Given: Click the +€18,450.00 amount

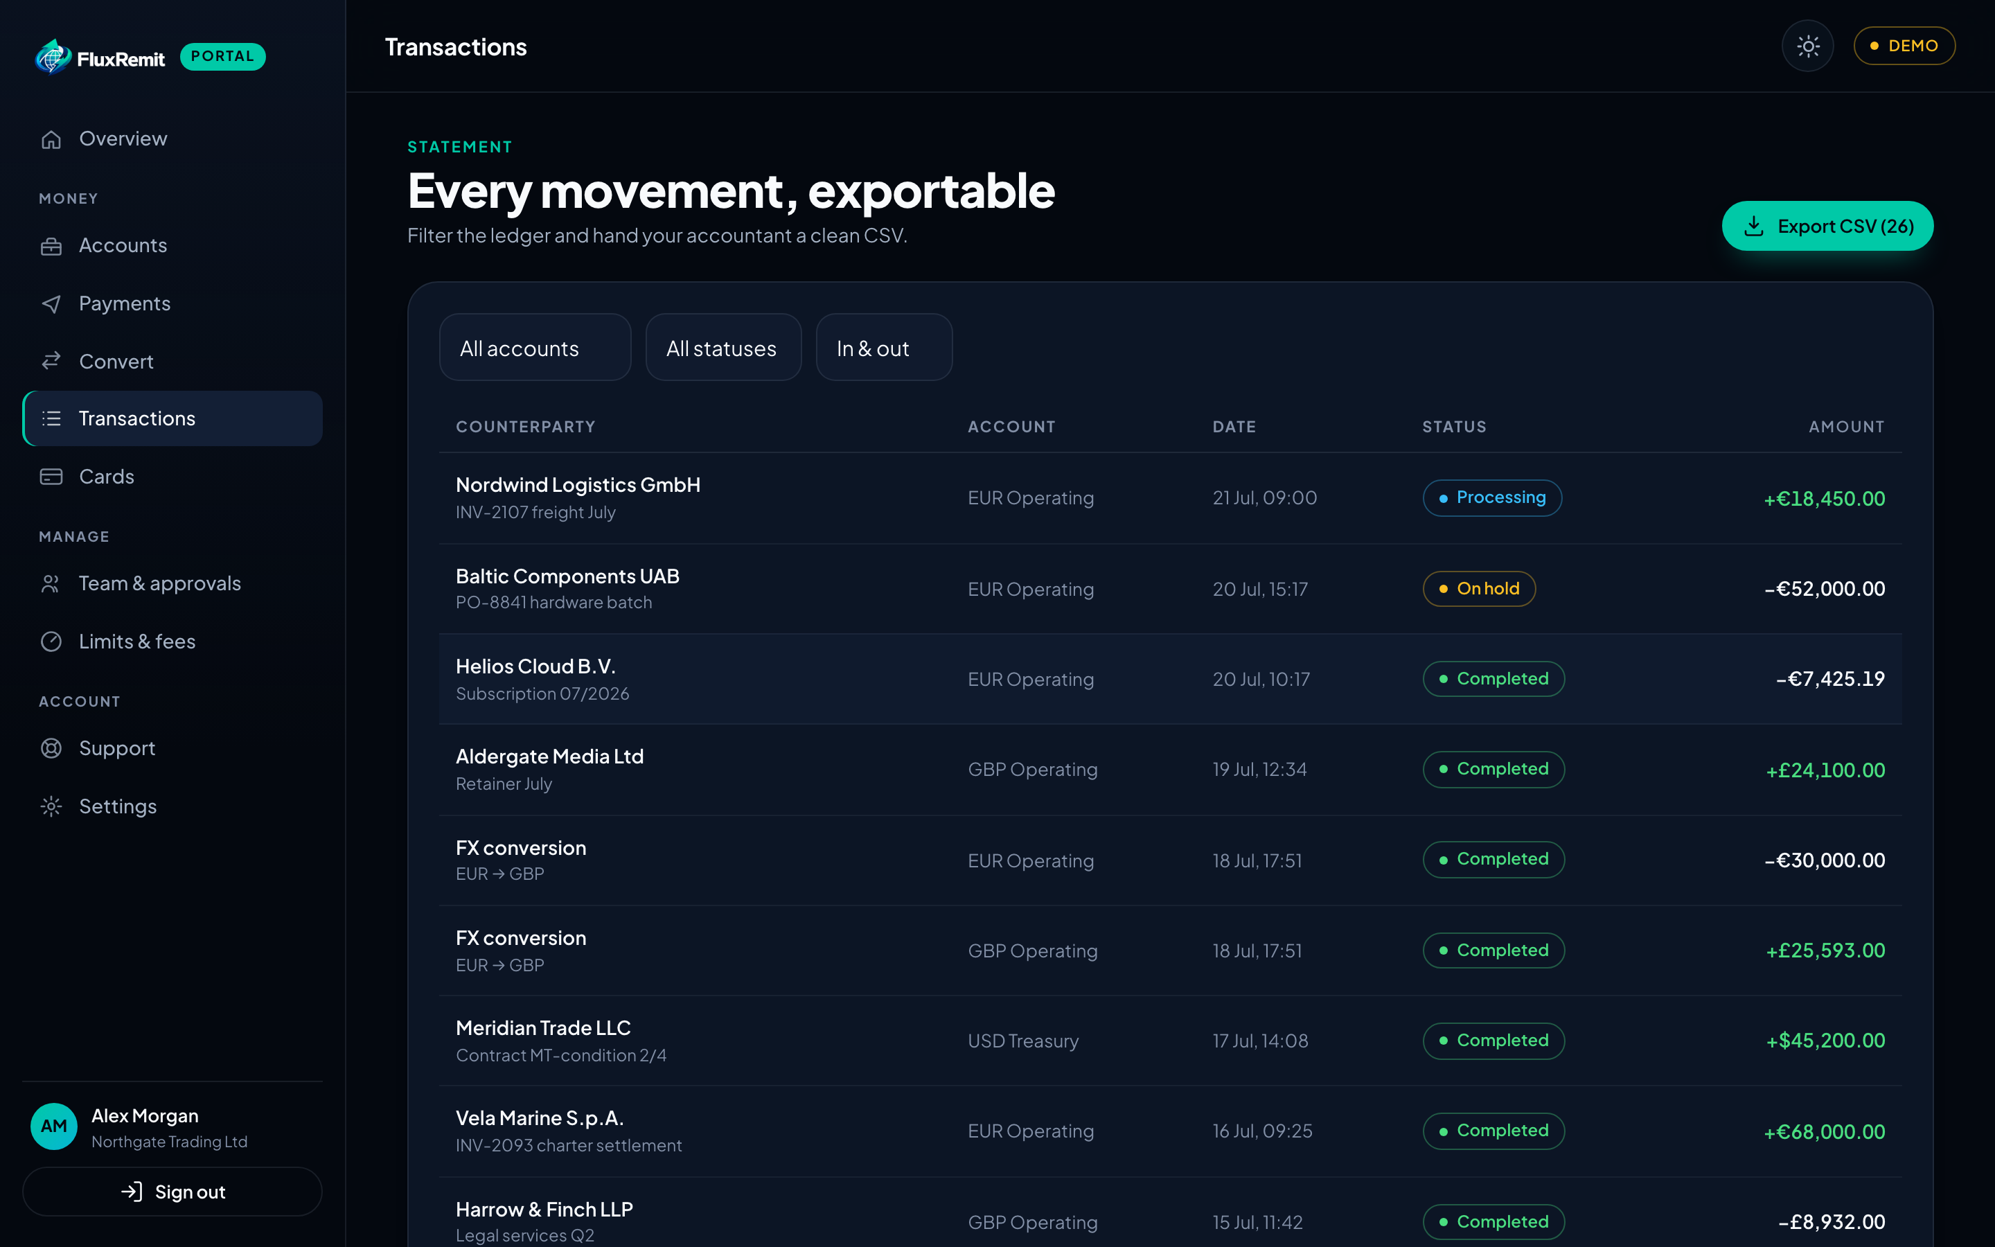Looking at the screenshot, I should tap(1823, 499).
